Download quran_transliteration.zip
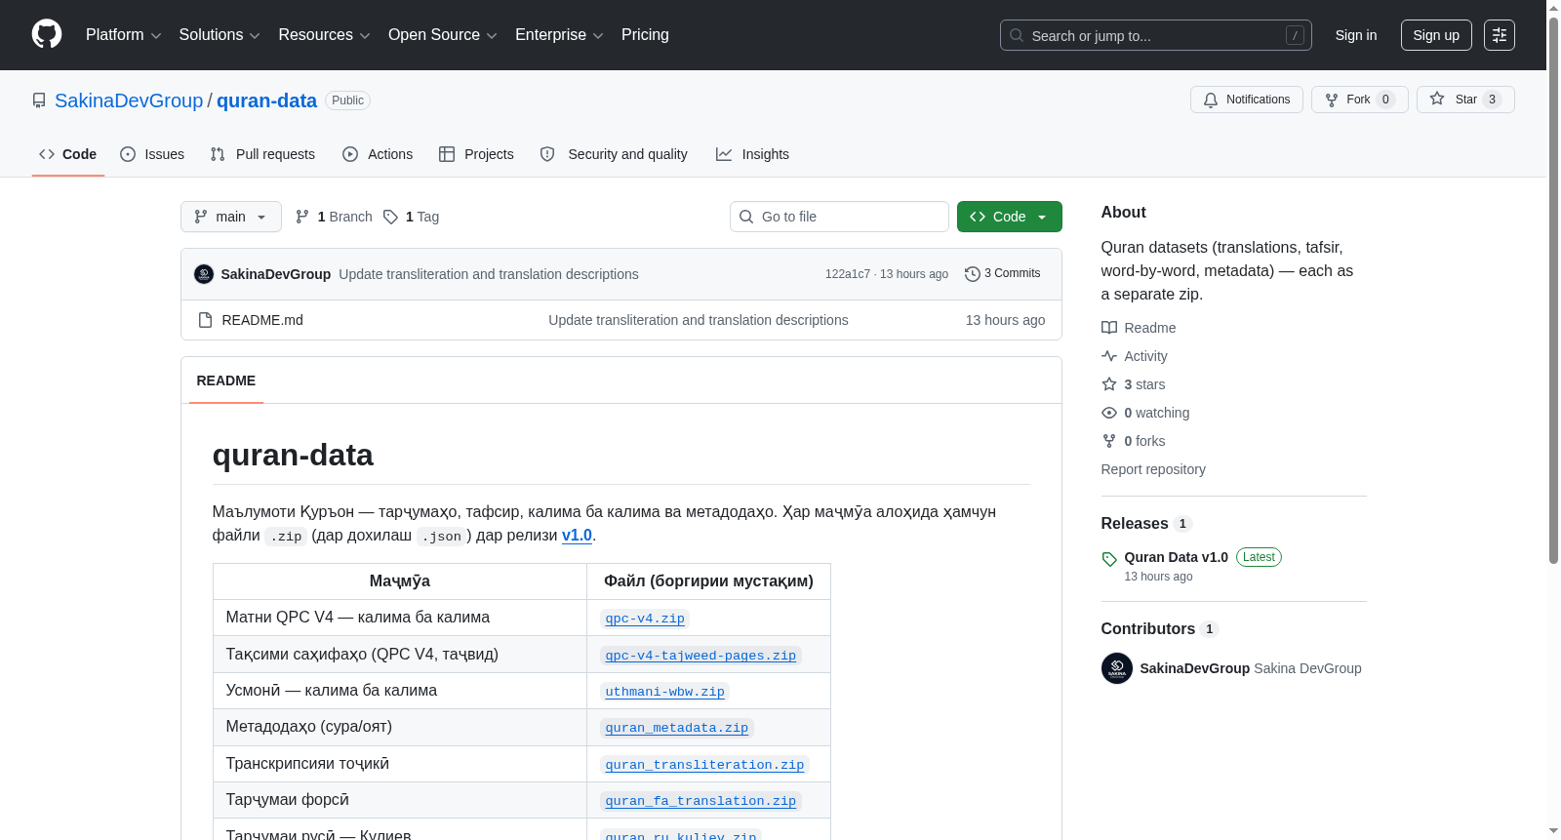 (x=704, y=765)
